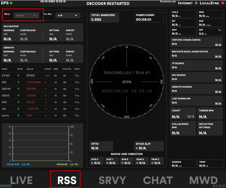
Task: Click the GRVW row WITS green dot
Action: 19,89
